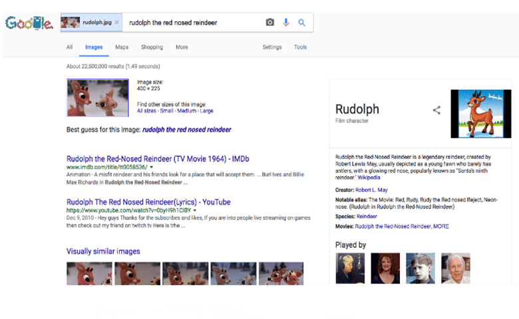Click the 400 × 225 image size text
The height and width of the screenshot is (319, 519).
pyautogui.click(x=148, y=88)
